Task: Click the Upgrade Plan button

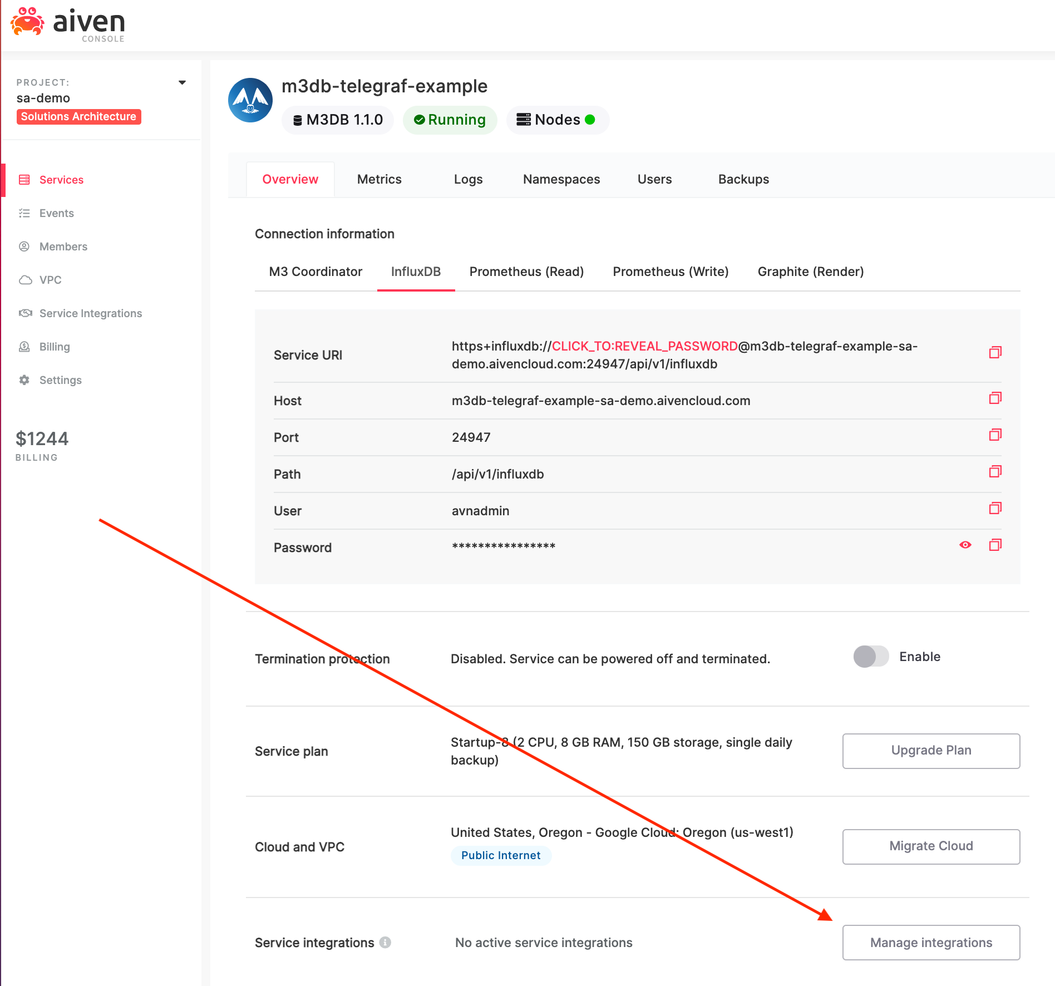Action: pyautogui.click(x=931, y=751)
